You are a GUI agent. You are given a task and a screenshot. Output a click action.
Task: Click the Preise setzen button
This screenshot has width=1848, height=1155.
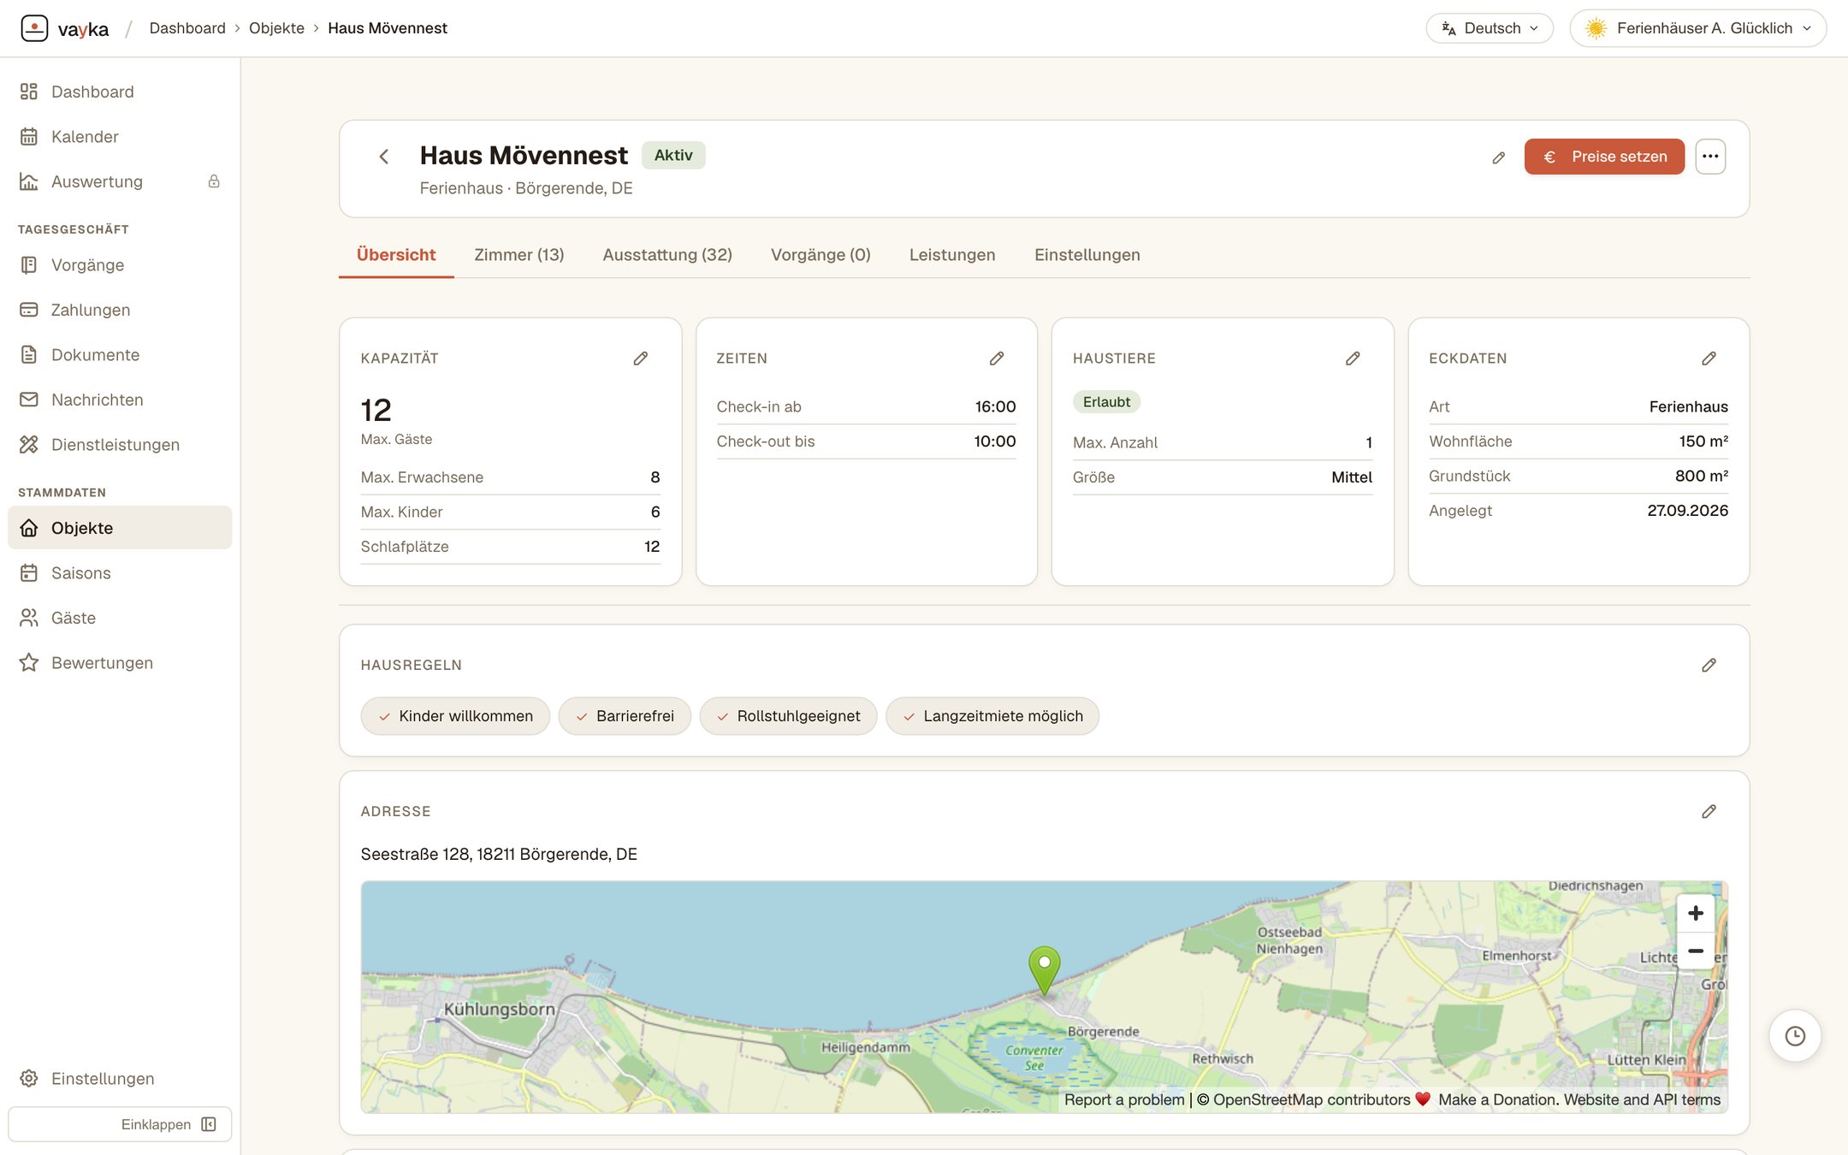[1604, 157]
